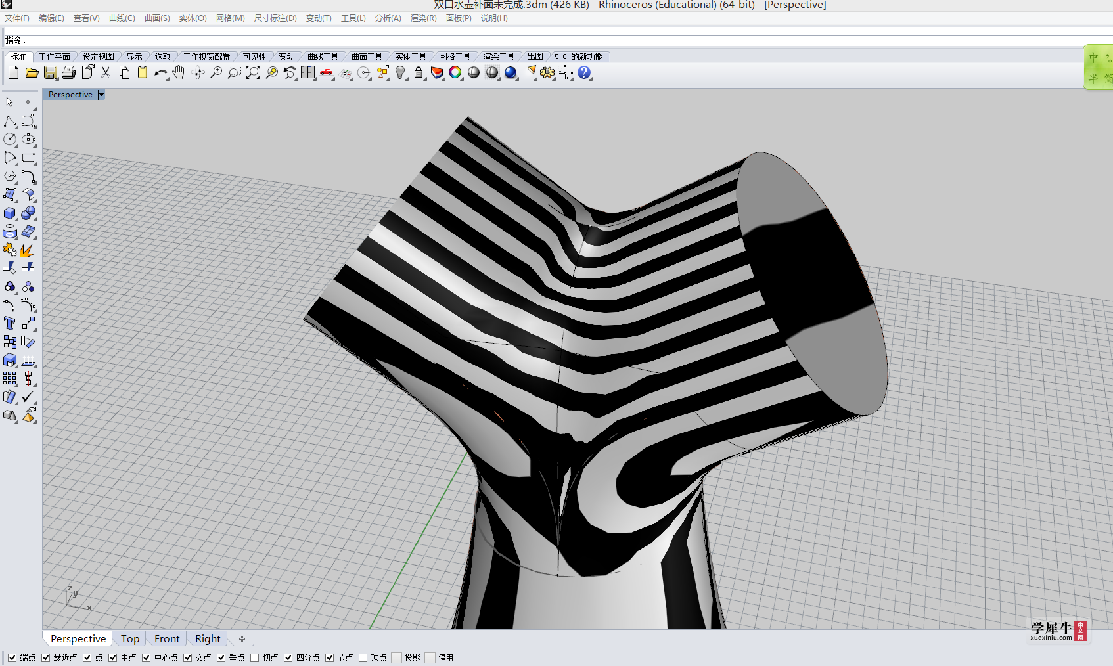The image size is (1113, 666).
Task: Toggle the 中点 osnap checkbox
Action: click(112, 657)
